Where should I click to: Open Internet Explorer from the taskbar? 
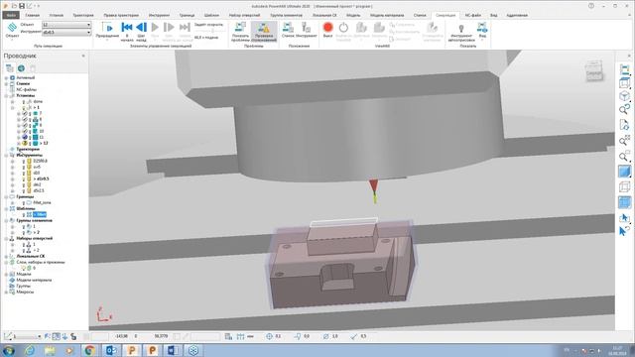29,350
